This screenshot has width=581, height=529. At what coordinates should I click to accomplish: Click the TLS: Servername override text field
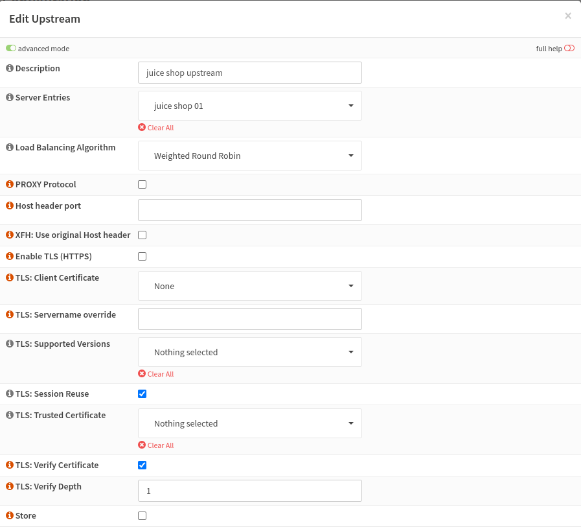coord(249,318)
